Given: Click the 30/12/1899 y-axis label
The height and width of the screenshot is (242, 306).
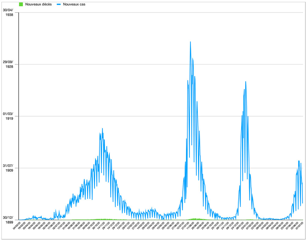Looking at the screenshot, I should (9, 220).
